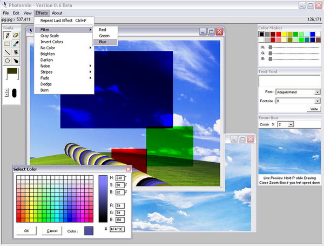This screenshot has width=324, height=246.
Task: Open the View menu
Action: 28,13
